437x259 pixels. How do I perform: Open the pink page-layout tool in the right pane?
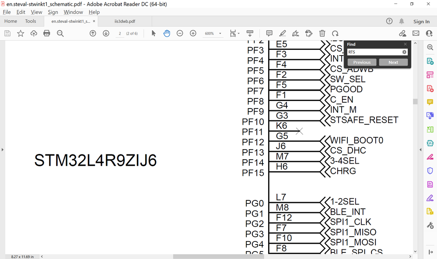coord(430,75)
